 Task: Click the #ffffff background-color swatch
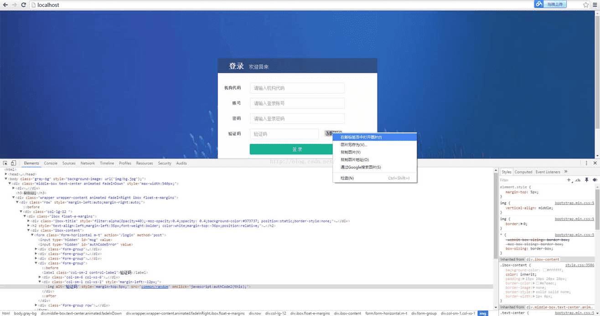pos(544,270)
